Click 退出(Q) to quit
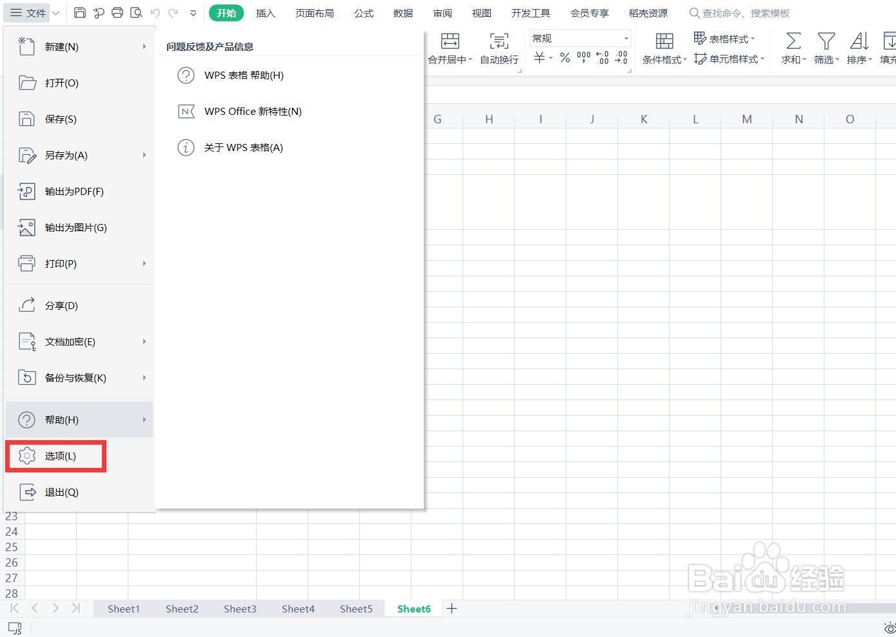This screenshot has width=896, height=637. tap(79, 492)
